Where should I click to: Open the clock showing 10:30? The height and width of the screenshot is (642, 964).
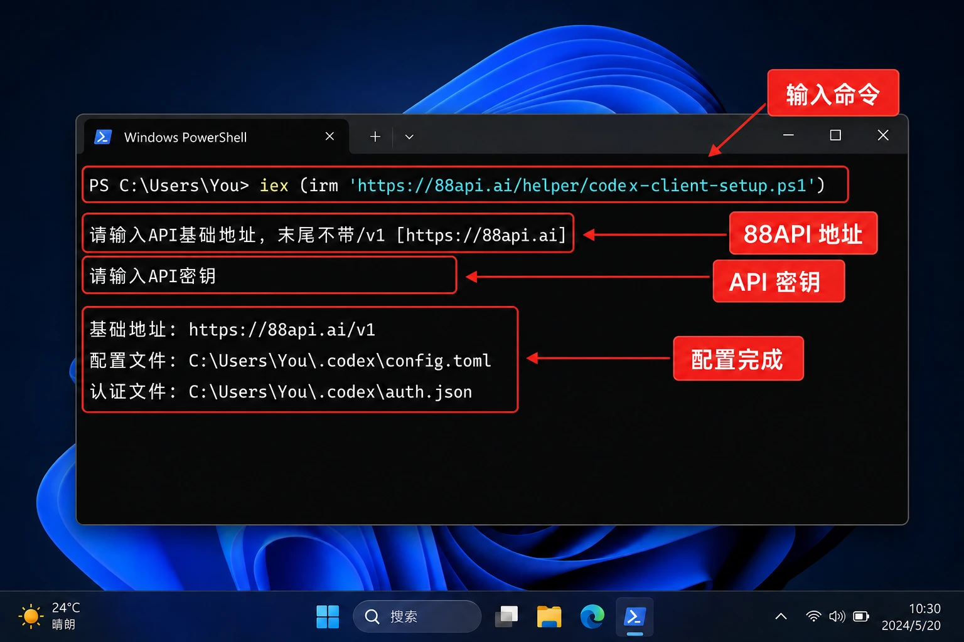point(911,617)
